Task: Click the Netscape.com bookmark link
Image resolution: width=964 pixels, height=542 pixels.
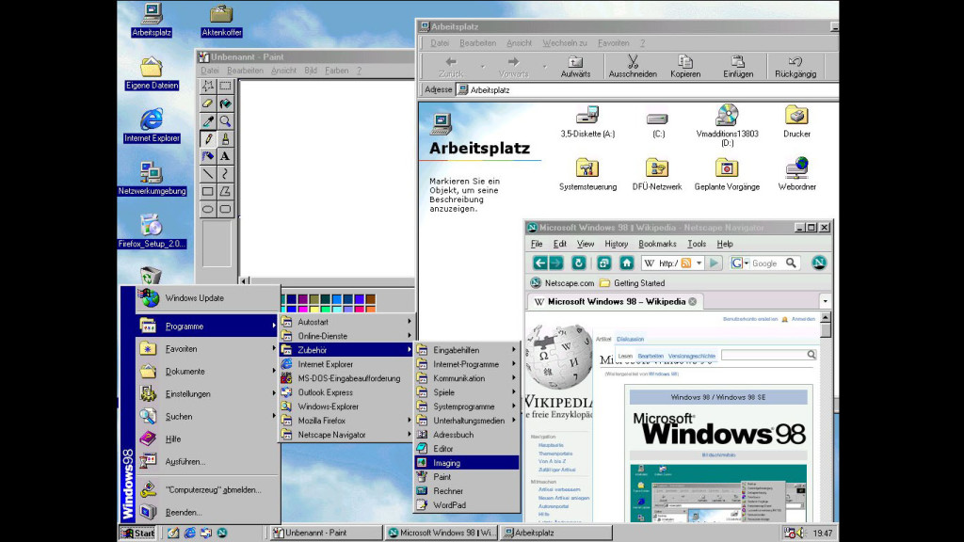Action: tap(563, 283)
